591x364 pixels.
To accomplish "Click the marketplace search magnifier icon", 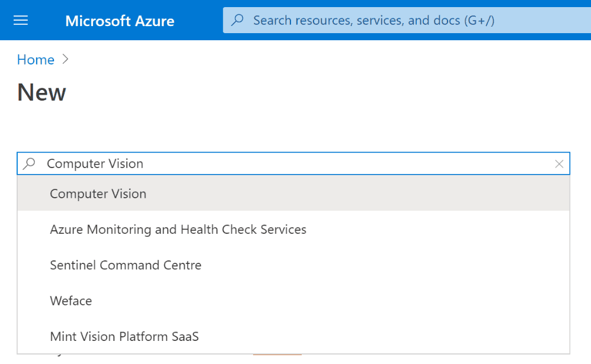I will 29,164.
